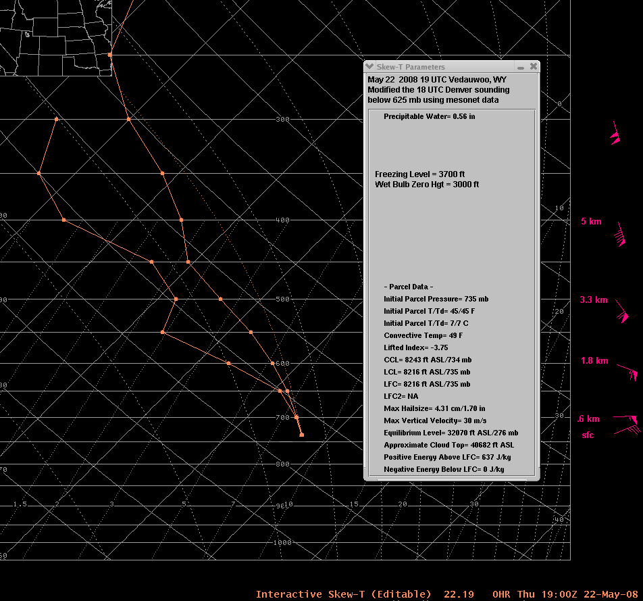Select the 700 mb sounding data point

point(297,418)
